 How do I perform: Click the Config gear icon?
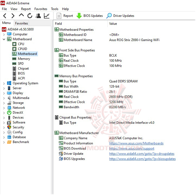(9, 132)
